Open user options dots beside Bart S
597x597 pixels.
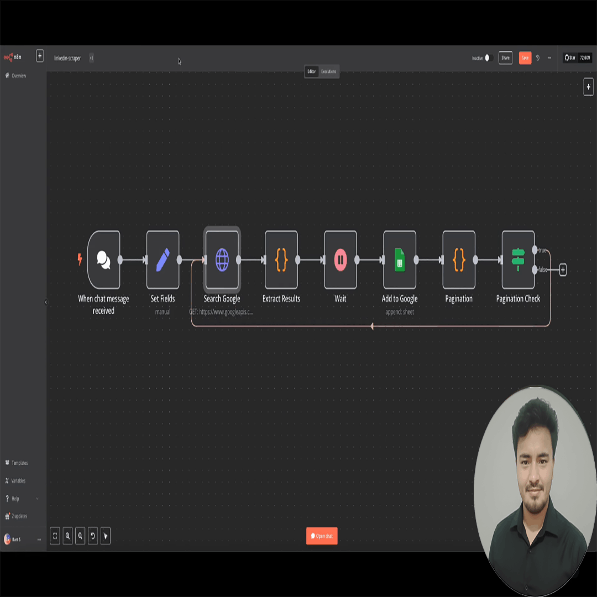tap(39, 540)
